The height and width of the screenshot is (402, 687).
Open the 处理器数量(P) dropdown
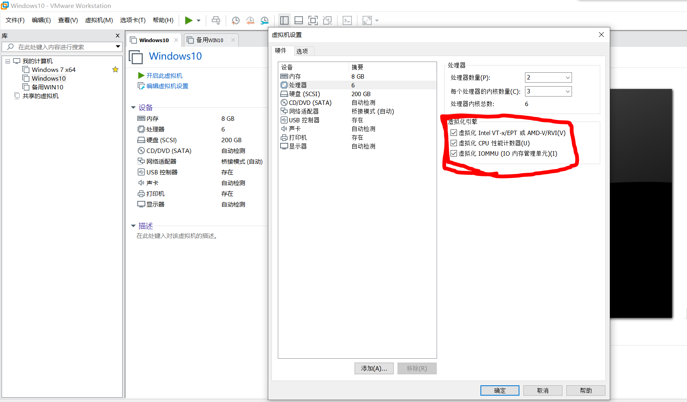coord(548,77)
